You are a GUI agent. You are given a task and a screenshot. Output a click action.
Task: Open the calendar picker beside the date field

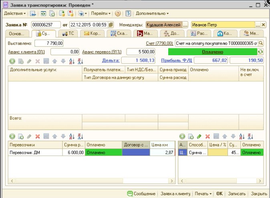(x=105, y=25)
